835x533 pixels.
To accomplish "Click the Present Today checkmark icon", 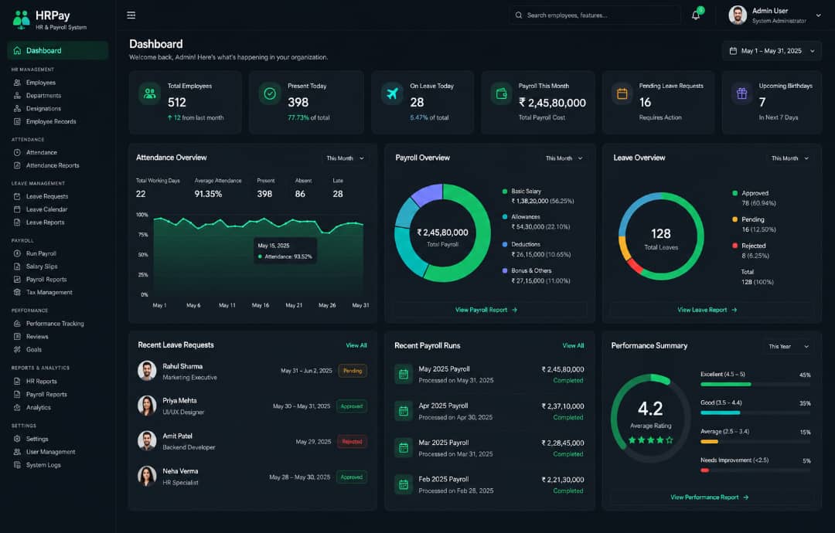I will [x=270, y=93].
